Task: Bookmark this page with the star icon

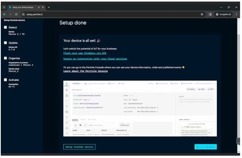Action: [202, 14]
